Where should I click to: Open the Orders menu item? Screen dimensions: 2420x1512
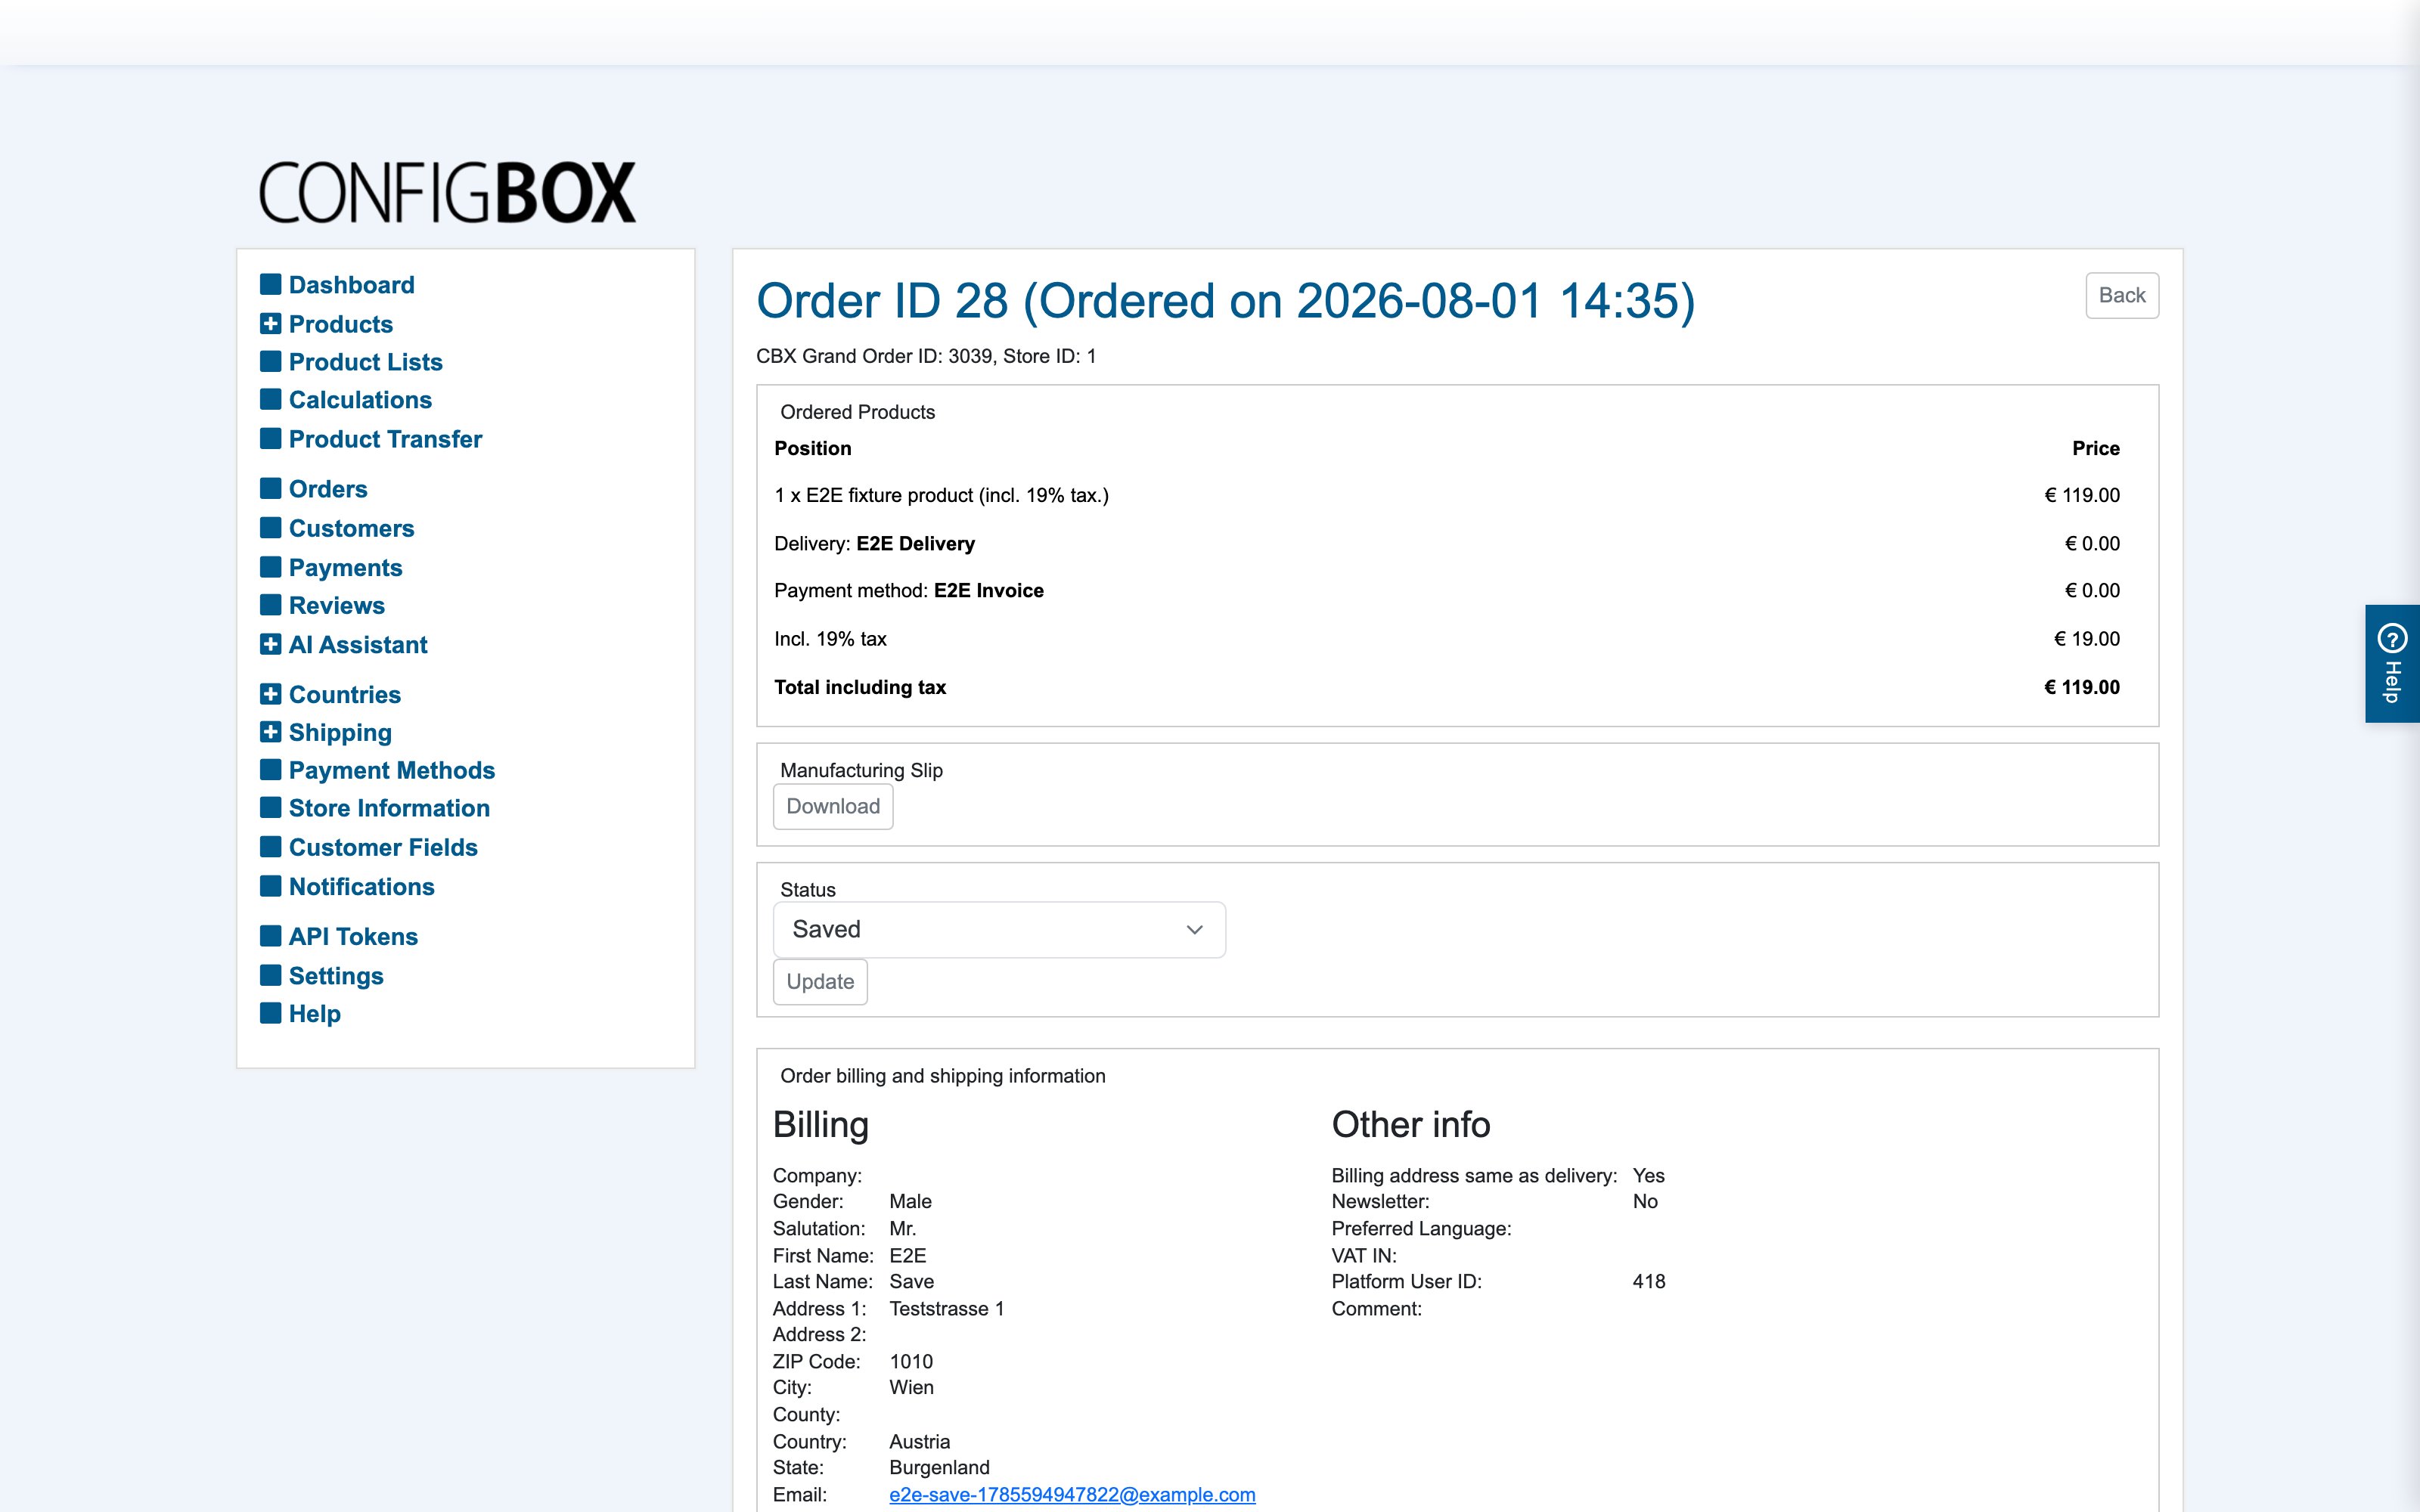[328, 489]
